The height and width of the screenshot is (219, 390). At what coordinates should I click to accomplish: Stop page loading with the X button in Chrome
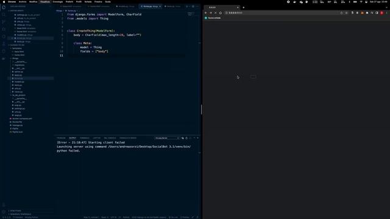click(215, 13)
